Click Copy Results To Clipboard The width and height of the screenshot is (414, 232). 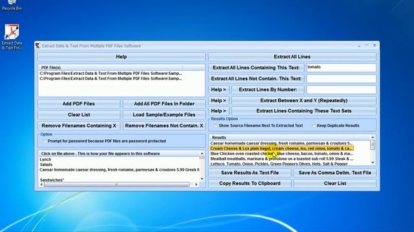click(250, 183)
